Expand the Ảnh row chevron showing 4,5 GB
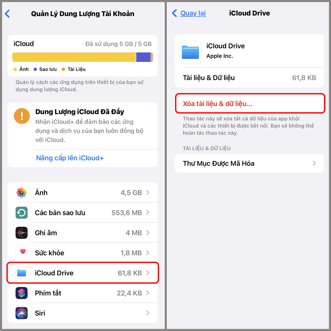The image size is (331, 331). [148, 192]
